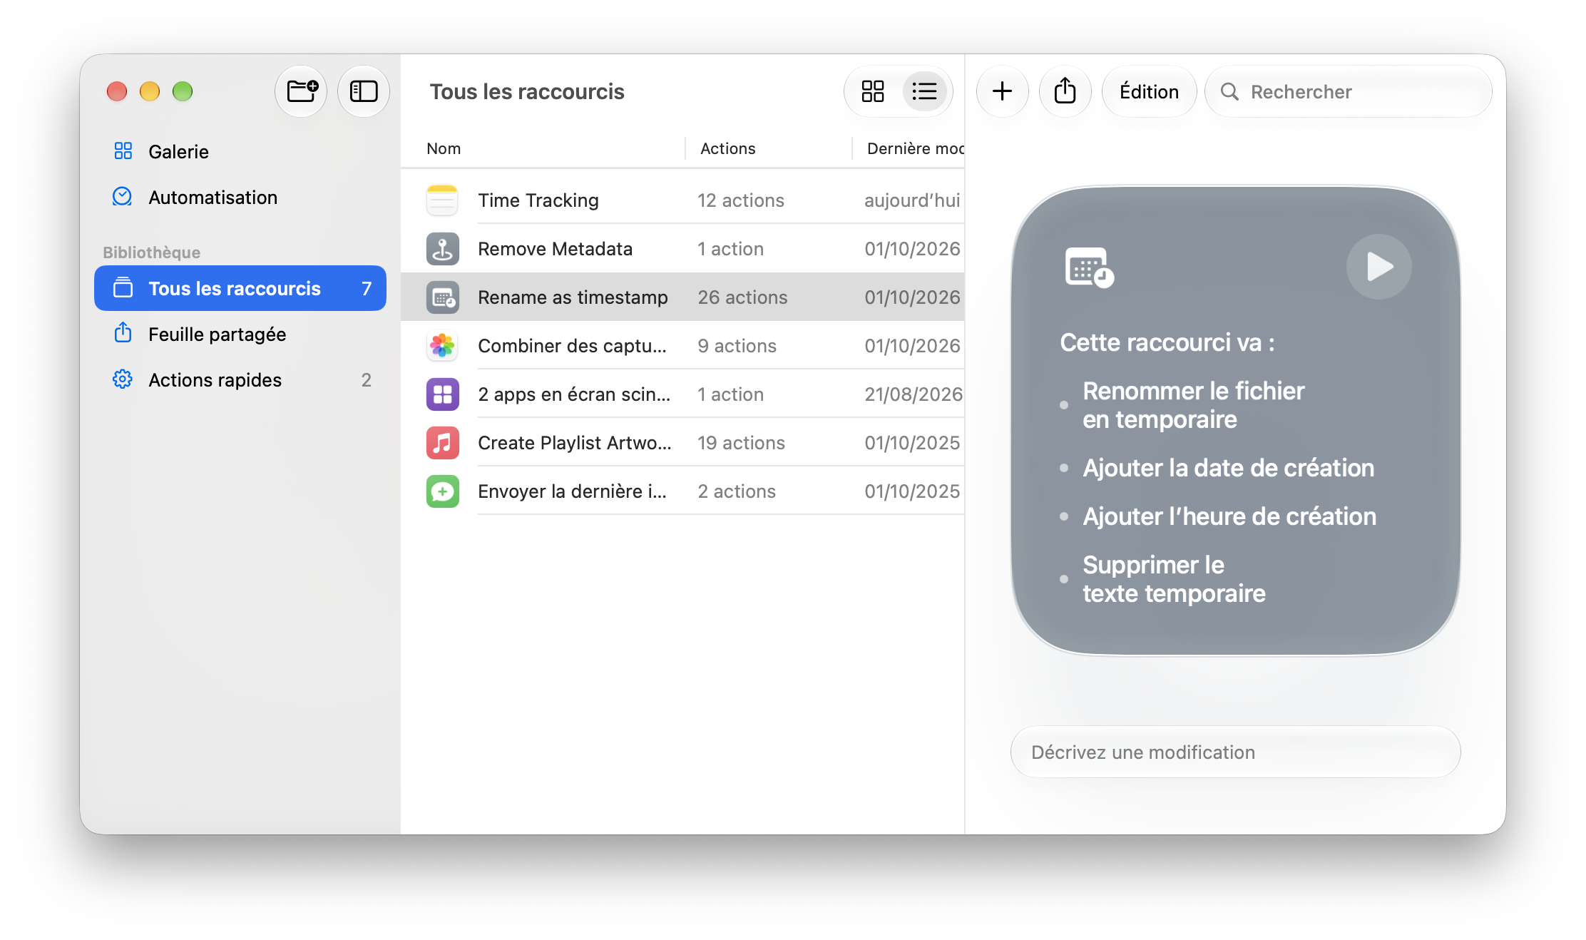Sort by the Actions column header
This screenshot has height=940, width=1586.
(727, 148)
